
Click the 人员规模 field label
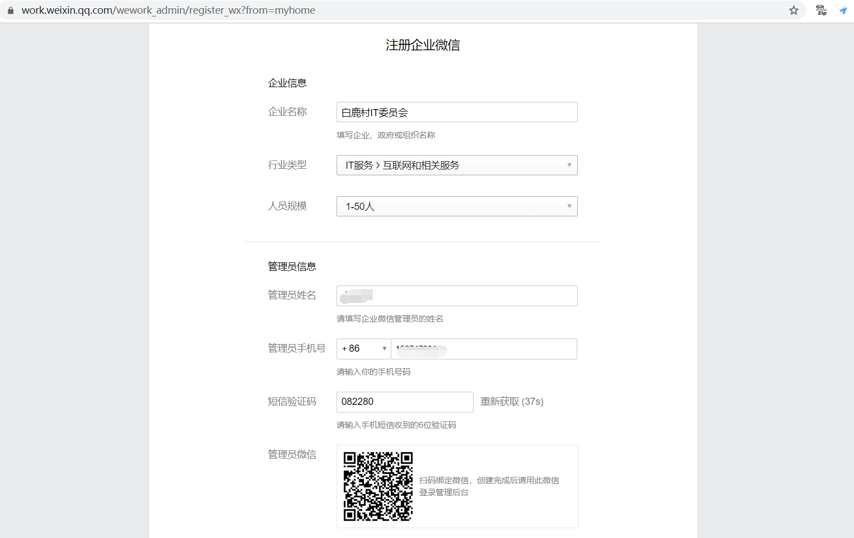[x=287, y=206]
